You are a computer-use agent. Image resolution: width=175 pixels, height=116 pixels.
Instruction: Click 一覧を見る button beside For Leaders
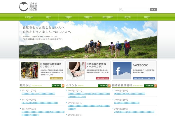(x=149, y=86)
